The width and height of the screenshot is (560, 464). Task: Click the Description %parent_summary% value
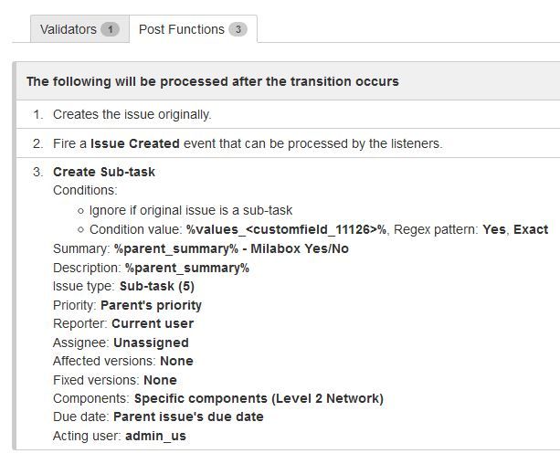click(187, 268)
